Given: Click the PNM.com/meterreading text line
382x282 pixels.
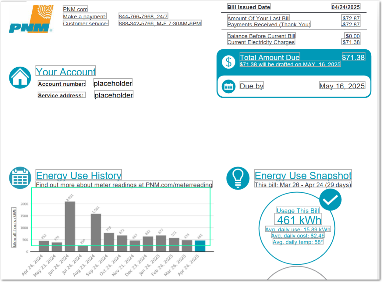Looking at the screenshot, I should pos(124,184).
